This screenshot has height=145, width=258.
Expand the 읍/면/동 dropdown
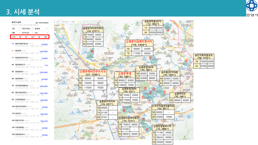[x=41, y=29]
